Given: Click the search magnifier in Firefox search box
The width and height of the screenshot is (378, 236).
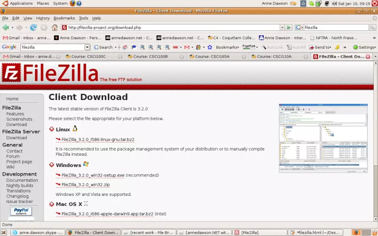Looking at the screenshot, I should click(x=372, y=27).
